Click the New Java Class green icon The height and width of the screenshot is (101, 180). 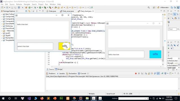[30, 8]
